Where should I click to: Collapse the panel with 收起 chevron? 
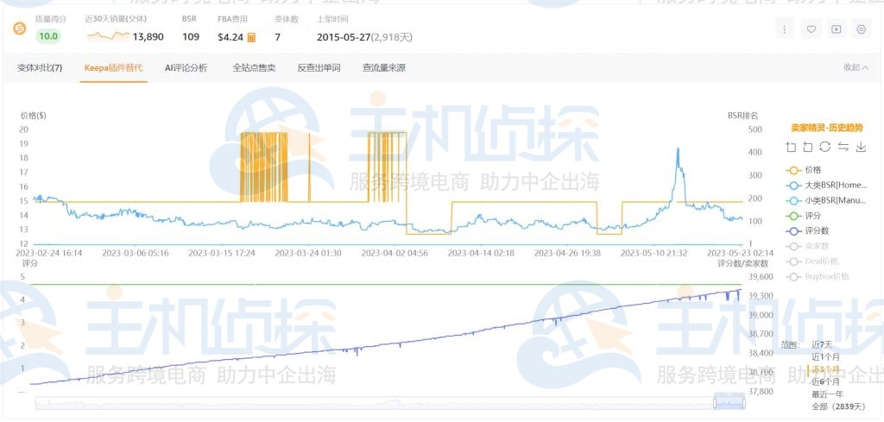pyautogui.click(x=856, y=67)
